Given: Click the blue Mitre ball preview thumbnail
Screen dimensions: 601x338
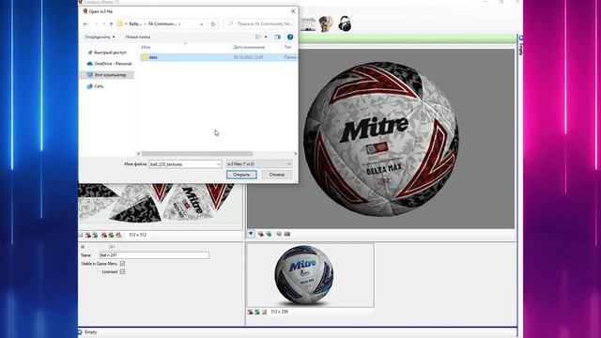Looking at the screenshot, I should (x=303, y=275).
